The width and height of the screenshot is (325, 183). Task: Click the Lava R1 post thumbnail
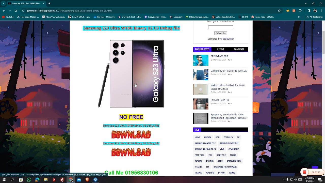201,104
